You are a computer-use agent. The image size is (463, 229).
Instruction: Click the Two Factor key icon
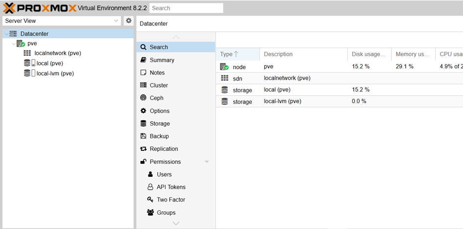coord(150,200)
